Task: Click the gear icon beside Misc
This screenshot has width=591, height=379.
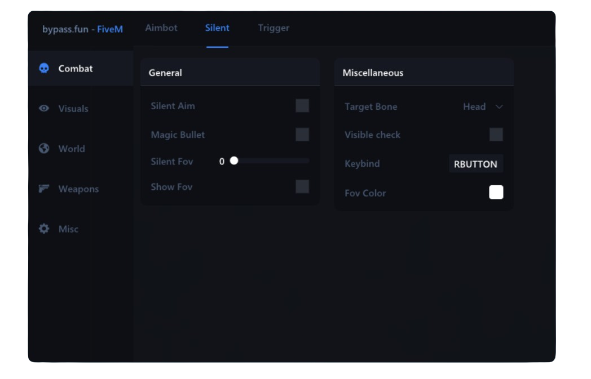Action: (43, 229)
